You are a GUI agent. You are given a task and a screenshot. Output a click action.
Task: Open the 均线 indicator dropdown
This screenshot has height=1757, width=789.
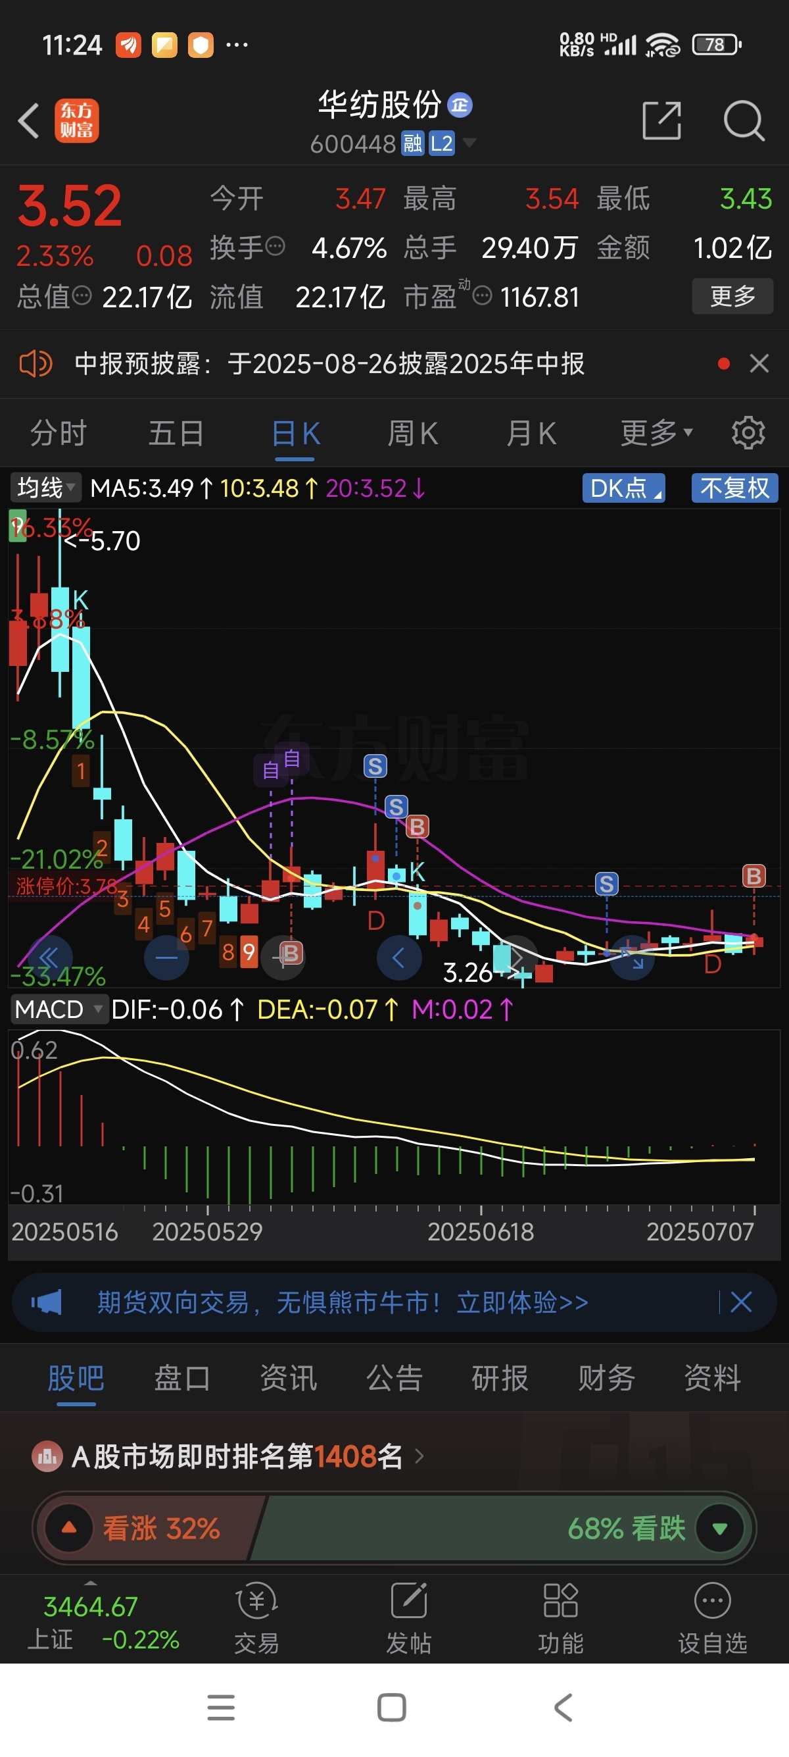coord(45,488)
